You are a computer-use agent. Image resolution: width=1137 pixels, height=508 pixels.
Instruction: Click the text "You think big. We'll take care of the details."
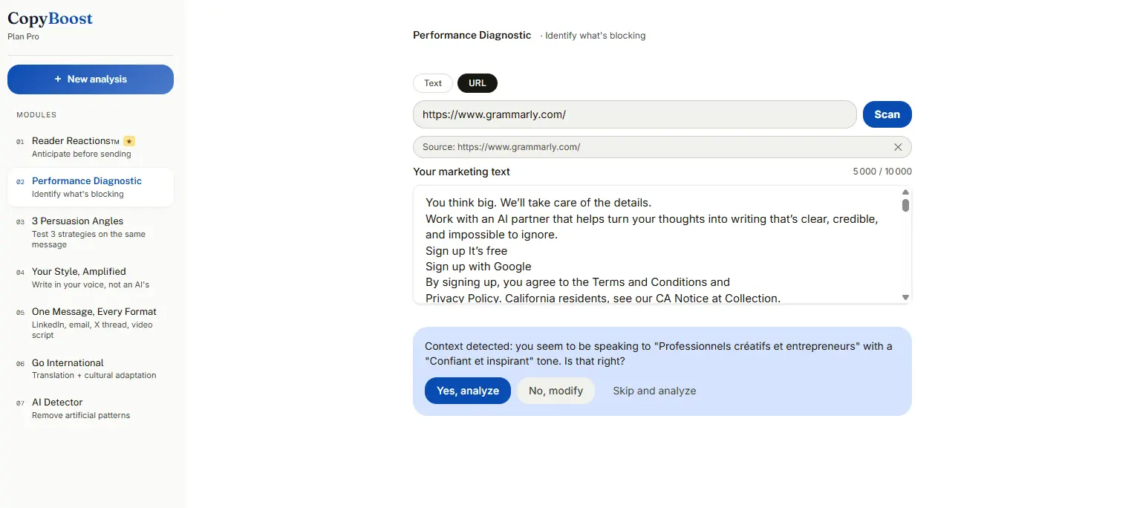(x=538, y=203)
